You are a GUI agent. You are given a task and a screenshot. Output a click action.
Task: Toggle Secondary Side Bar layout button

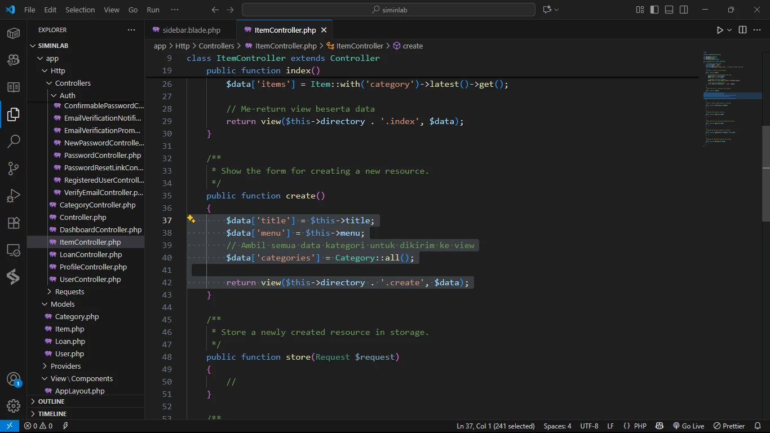pyautogui.click(x=684, y=10)
